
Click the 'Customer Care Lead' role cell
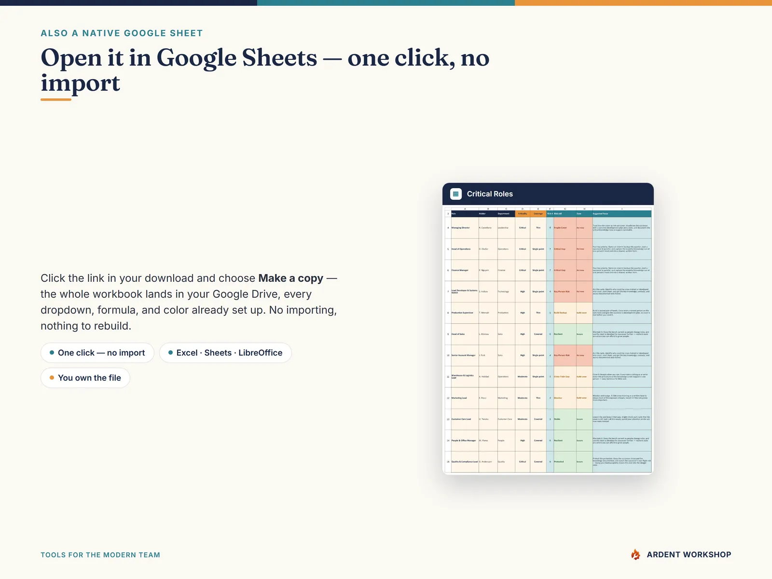coord(465,419)
